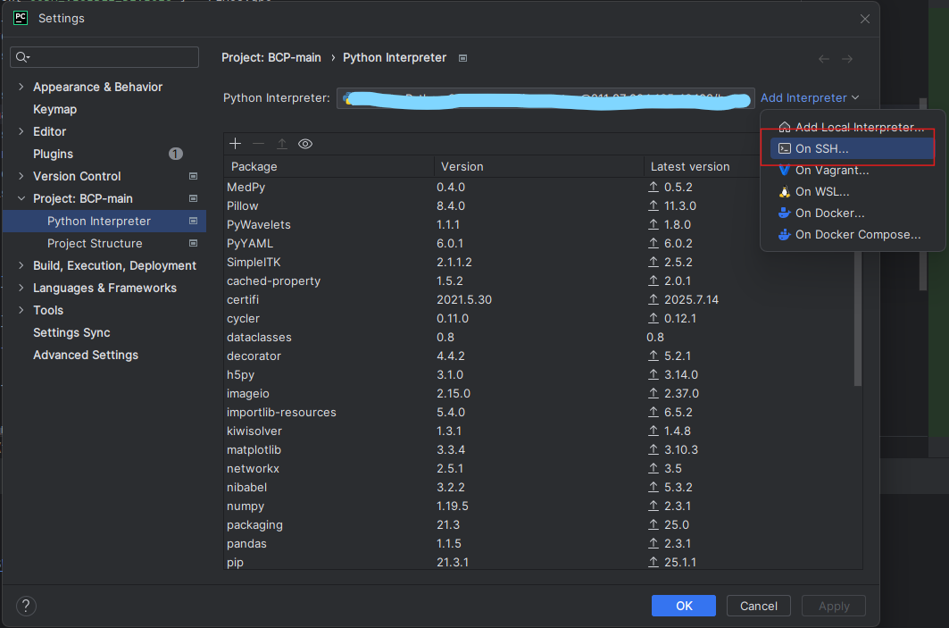Open the Add Interpreter dropdown
The height and width of the screenshot is (628, 949).
tap(810, 97)
